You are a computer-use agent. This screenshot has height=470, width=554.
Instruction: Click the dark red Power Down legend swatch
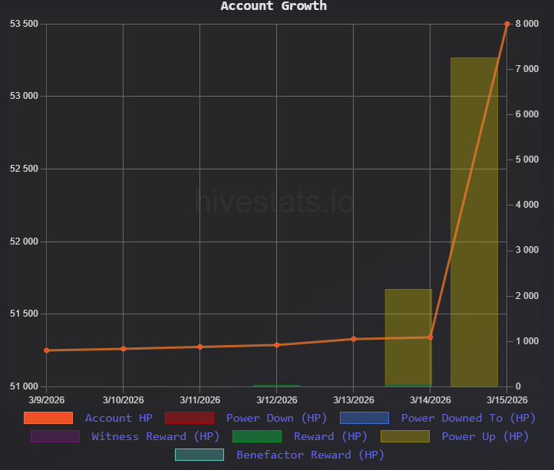(189, 418)
